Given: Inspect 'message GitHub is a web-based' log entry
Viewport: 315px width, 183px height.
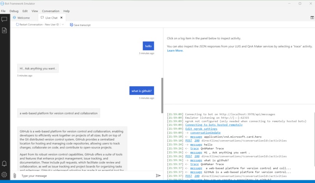Looking at the screenshot, I should click(196, 172).
